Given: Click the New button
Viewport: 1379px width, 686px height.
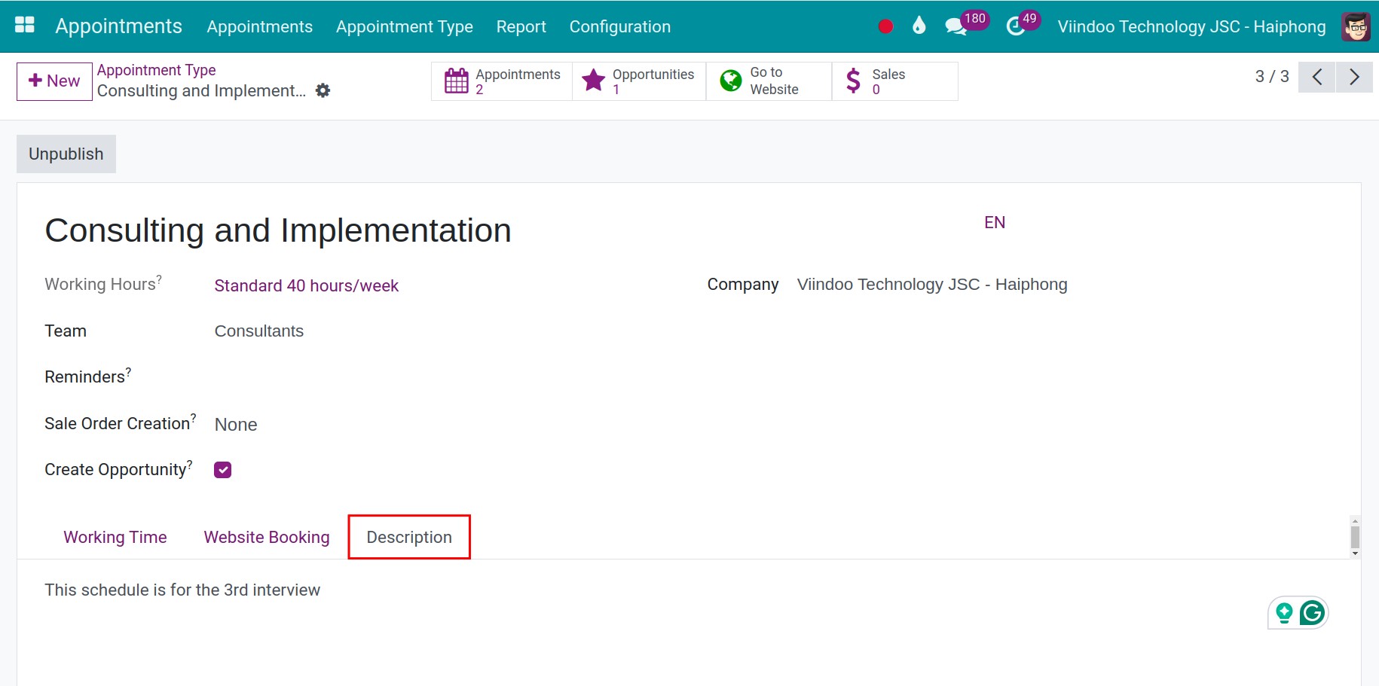Looking at the screenshot, I should 54,81.
